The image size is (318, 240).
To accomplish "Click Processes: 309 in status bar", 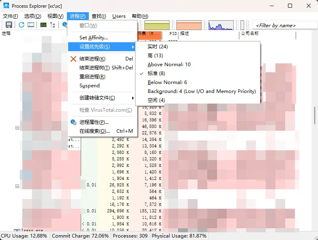I will (x=130, y=236).
